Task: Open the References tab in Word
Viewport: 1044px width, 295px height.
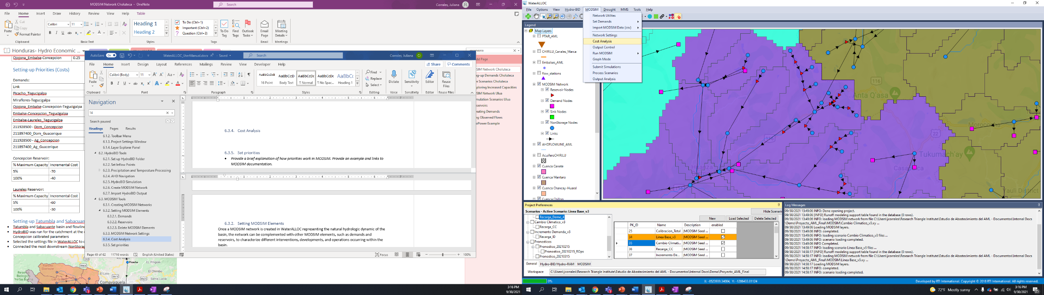Action: (183, 64)
